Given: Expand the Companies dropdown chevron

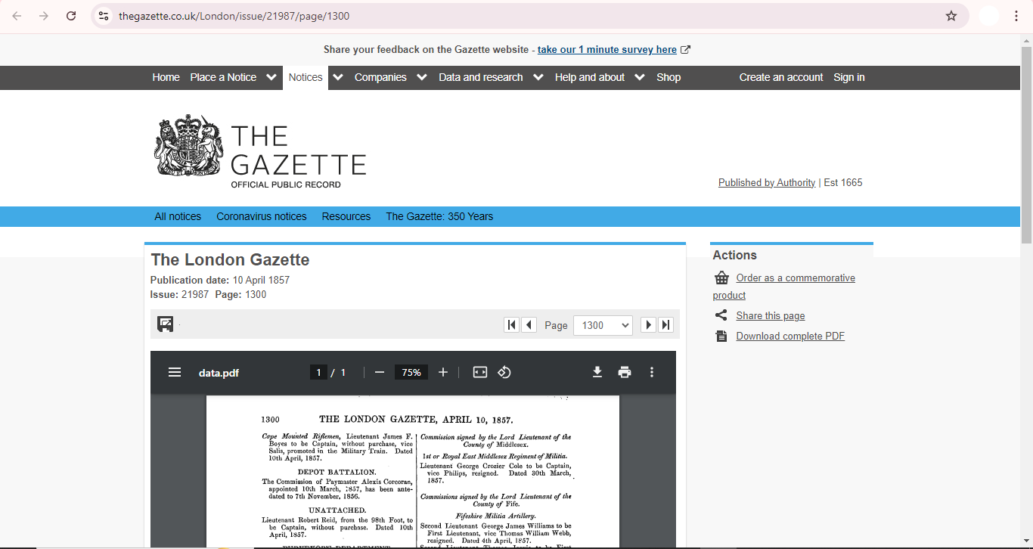Looking at the screenshot, I should [x=422, y=77].
